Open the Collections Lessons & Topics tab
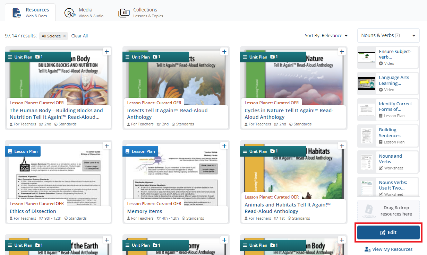The image size is (427, 255). (x=140, y=12)
